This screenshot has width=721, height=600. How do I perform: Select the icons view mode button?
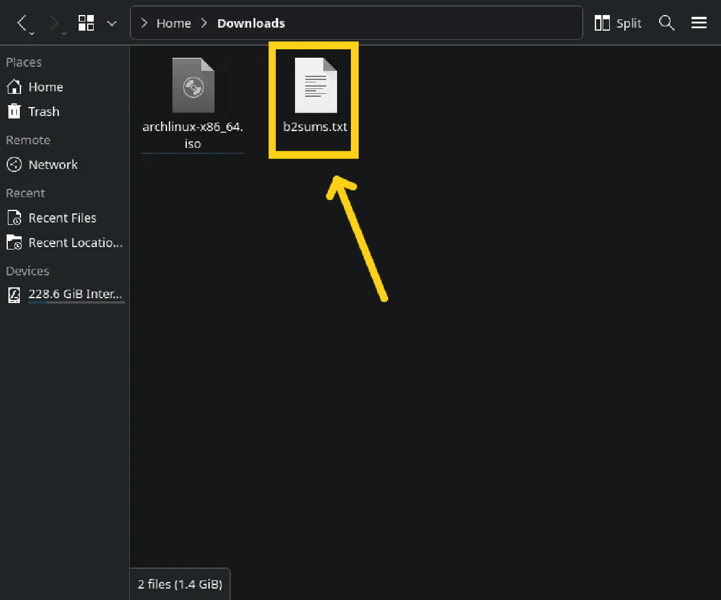tap(87, 23)
